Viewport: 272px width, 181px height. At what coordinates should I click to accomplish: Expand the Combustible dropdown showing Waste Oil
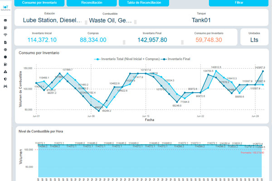[x=111, y=20]
